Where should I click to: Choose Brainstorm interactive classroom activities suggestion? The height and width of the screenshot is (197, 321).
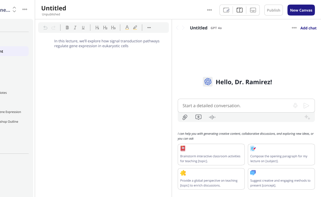(x=211, y=154)
